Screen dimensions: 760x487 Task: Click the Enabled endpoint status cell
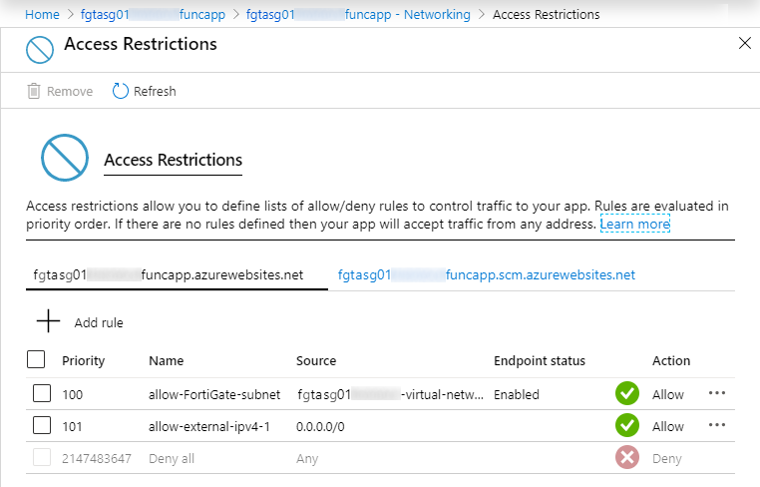tap(517, 394)
